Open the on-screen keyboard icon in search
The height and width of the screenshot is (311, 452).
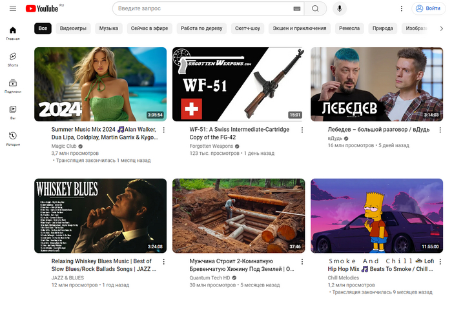[x=296, y=8]
